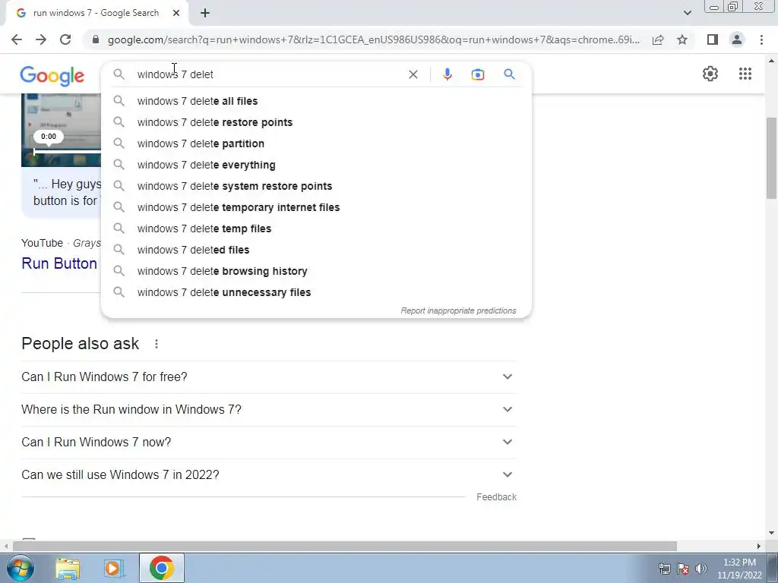Select 'delete temporary internet files' suggestion
This screenshot has height=583, width=778.
pyautogui.click(x=316, y=208)
